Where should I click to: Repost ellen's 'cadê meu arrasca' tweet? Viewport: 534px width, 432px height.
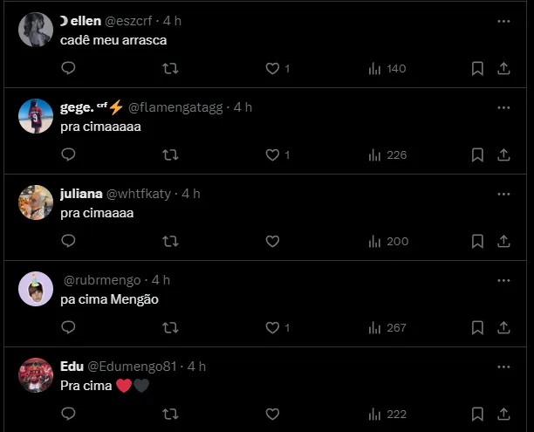point(171,68)
